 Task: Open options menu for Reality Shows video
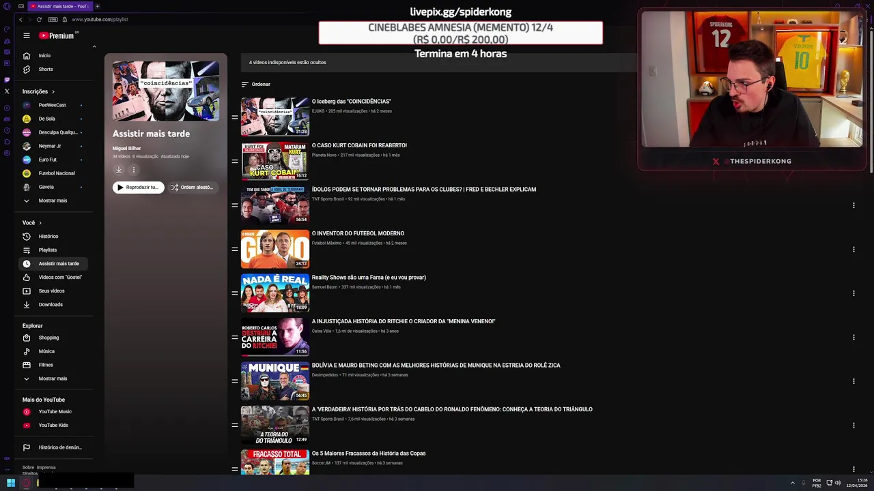tap(854, 293)
